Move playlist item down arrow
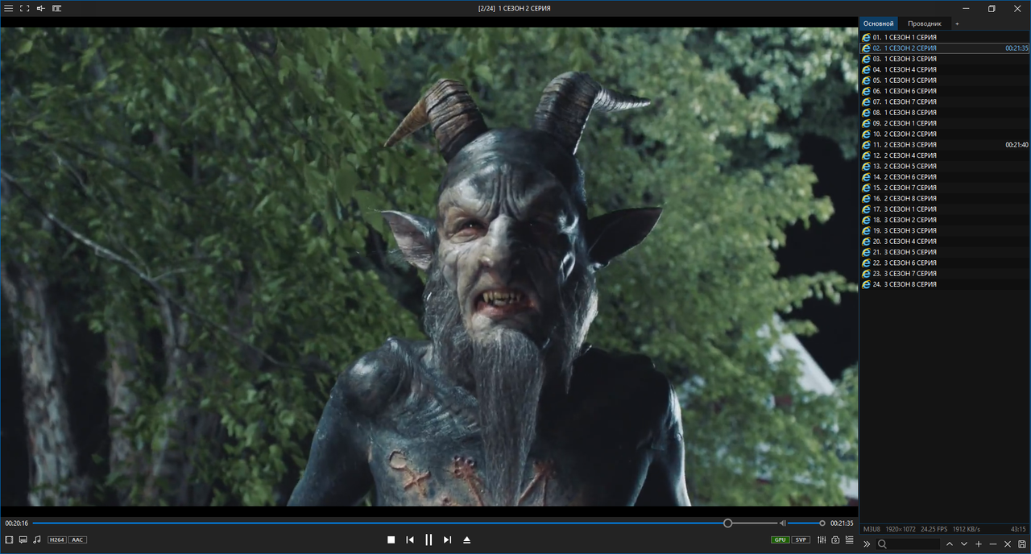 964,544
